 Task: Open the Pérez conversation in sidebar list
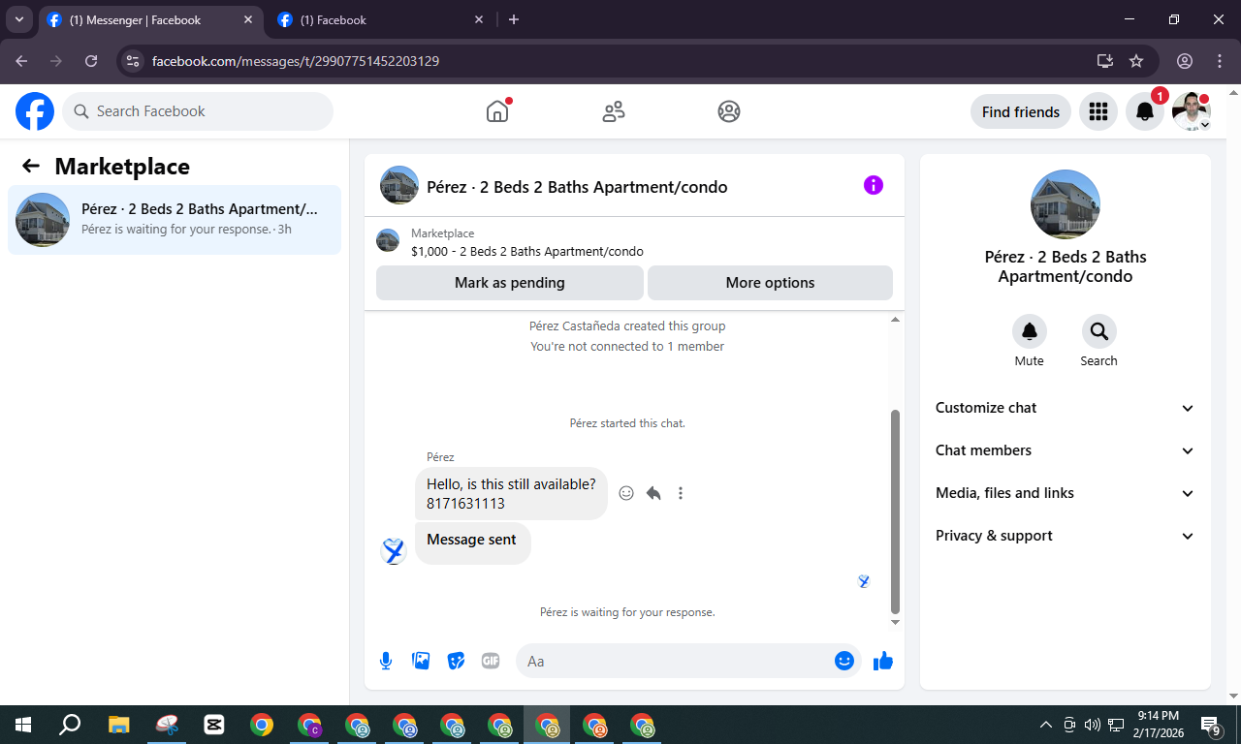(x=175, y=220)
